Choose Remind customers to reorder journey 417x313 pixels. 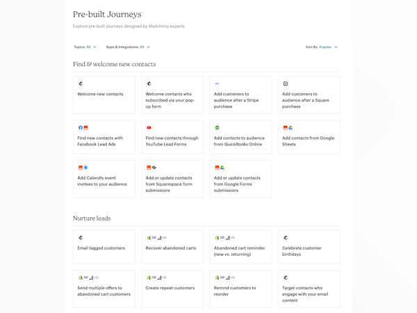coord(240,289)
